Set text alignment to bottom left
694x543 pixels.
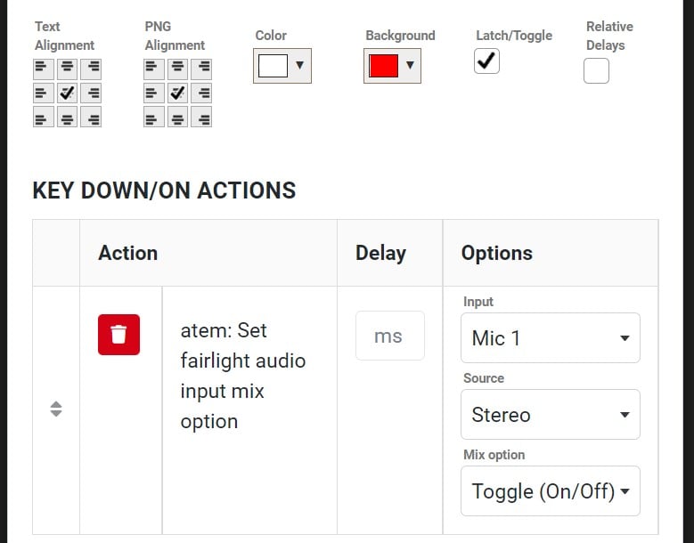(44, 117)
